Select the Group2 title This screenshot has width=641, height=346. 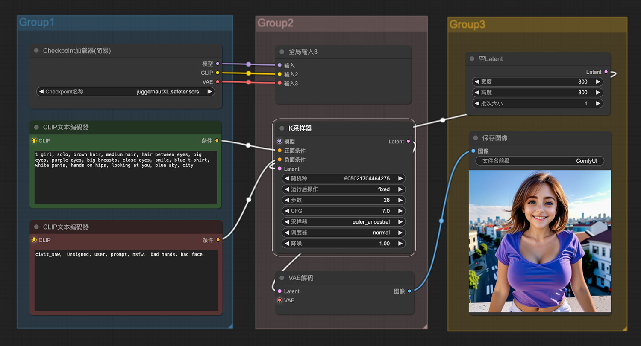click(x=275, y=23)
